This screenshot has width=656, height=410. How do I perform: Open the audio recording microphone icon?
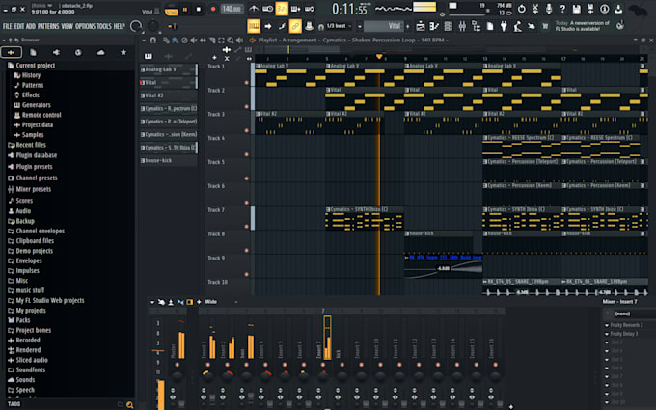tap(549, 9)
